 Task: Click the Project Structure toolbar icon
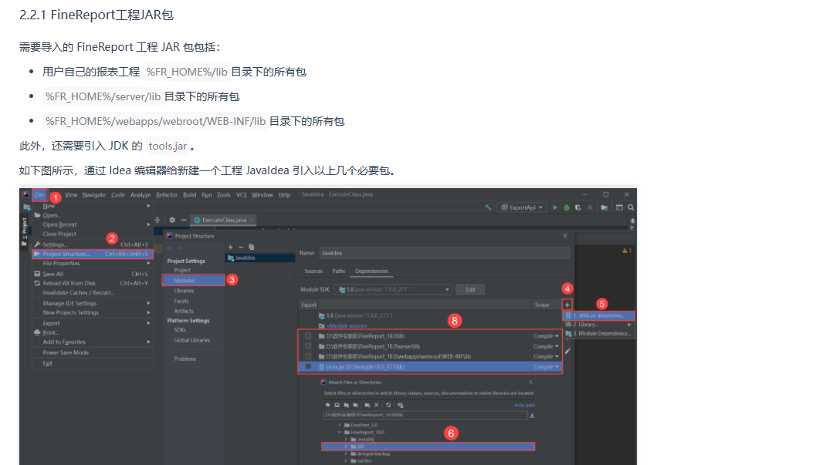[604, 207]
